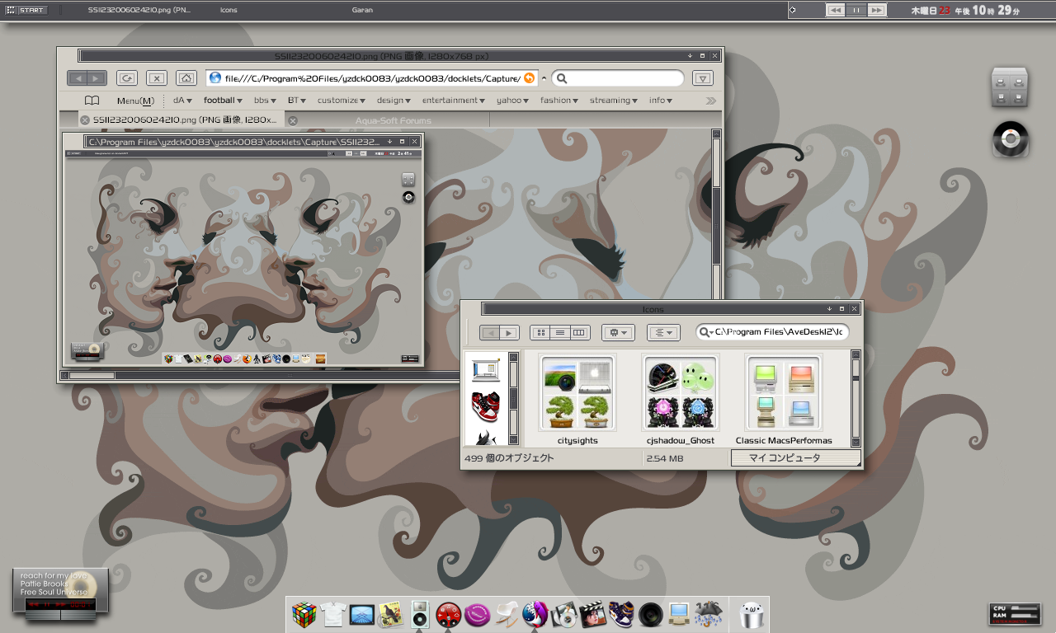Open the blue-screen TV dock icon

pos(362,614)
